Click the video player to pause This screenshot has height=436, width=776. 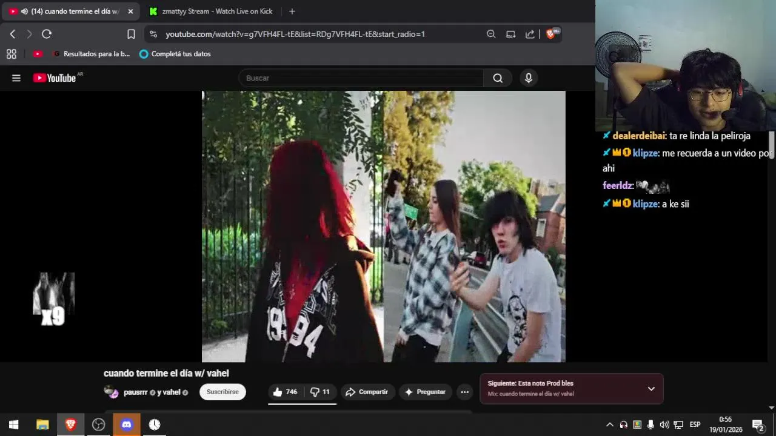point(383,226)
